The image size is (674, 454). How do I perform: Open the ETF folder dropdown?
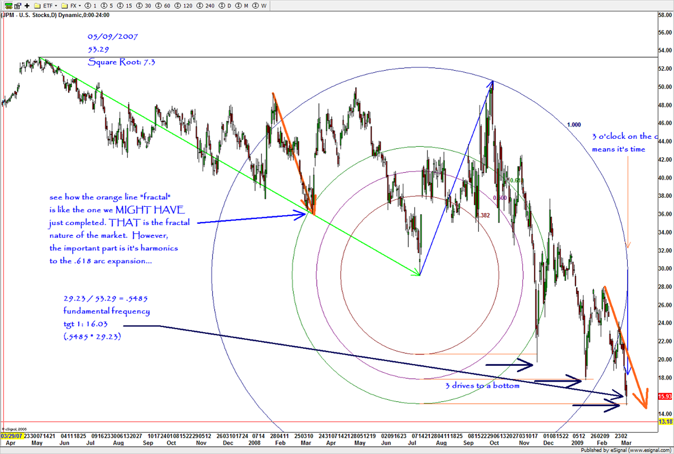(45, 6)
